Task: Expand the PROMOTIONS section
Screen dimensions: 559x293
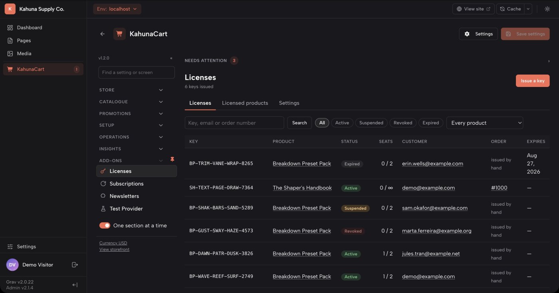Action: tap(131, 114)
